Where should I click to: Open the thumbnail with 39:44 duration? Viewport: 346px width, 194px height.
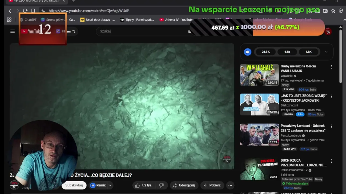[x=259, y=169]
